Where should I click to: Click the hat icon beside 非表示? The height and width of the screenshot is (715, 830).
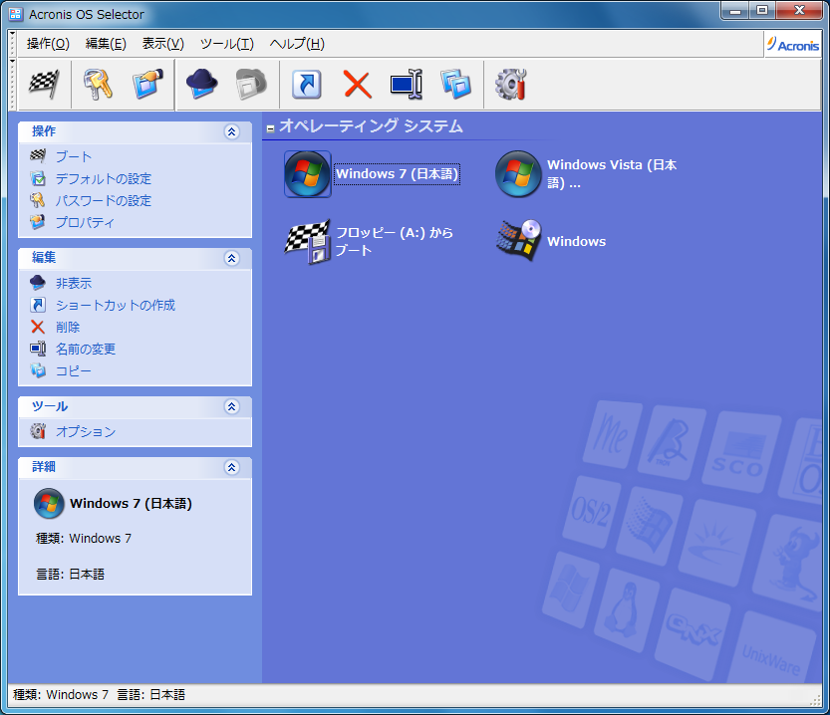click(x=38, y=283)
